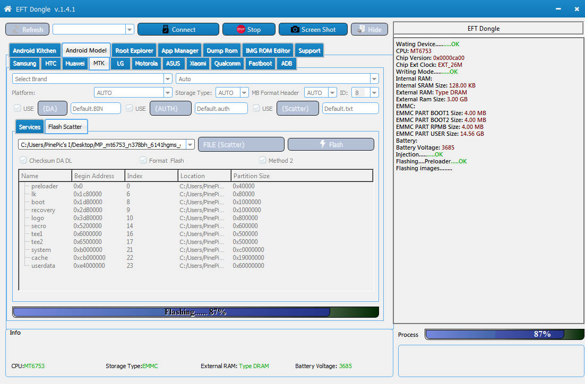Click the (DA) button
The height and width of the screenshot is (384, 585).
click(x=53, y=109)
